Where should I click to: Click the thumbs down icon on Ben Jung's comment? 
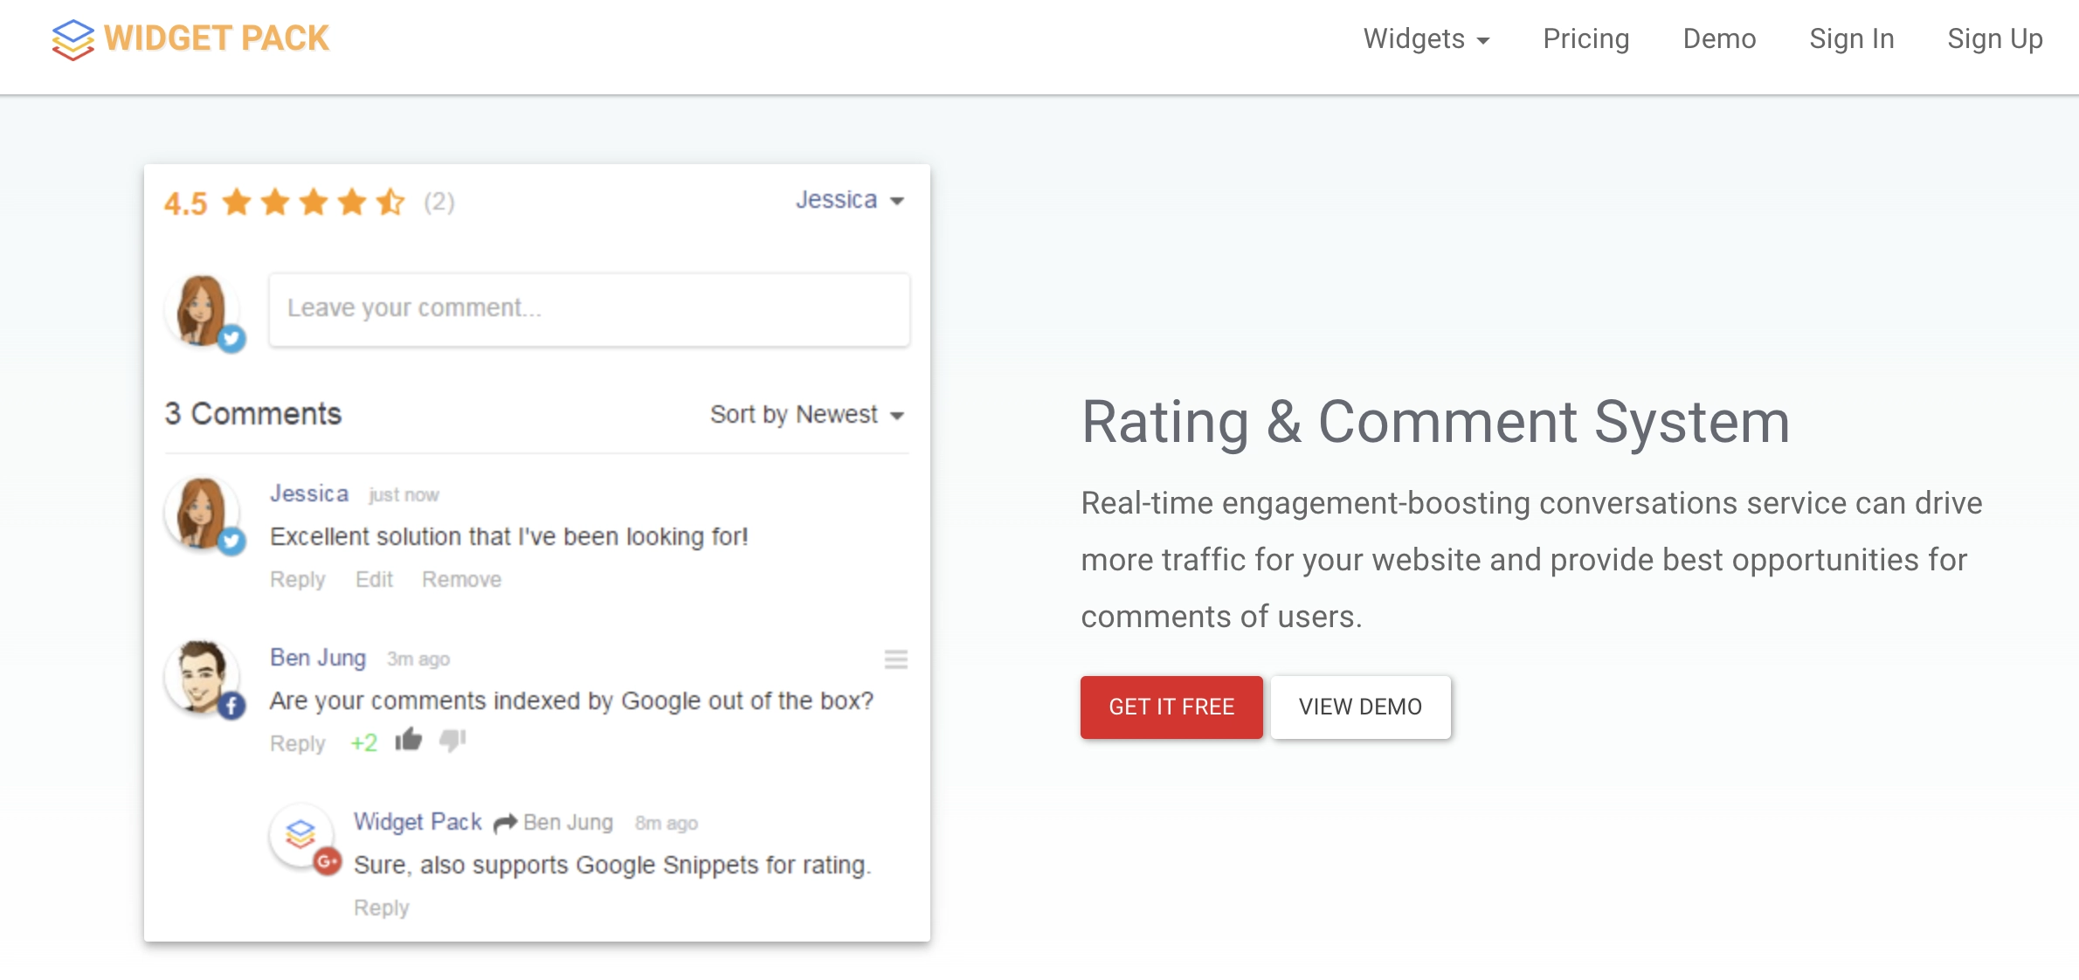(452, 742)
